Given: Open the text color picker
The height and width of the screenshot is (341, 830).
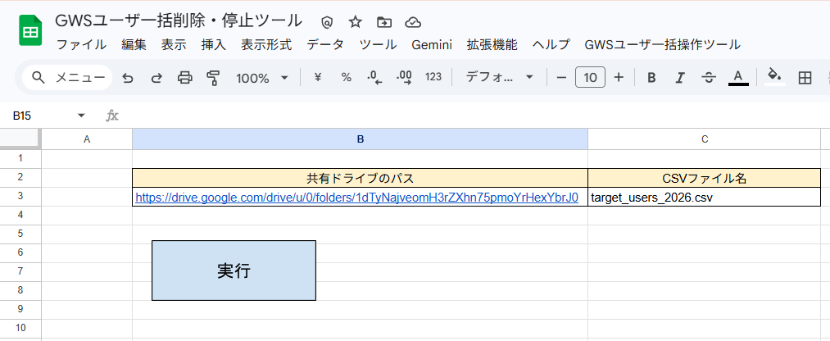Looking at the screenshot, I should click(738, 78).
